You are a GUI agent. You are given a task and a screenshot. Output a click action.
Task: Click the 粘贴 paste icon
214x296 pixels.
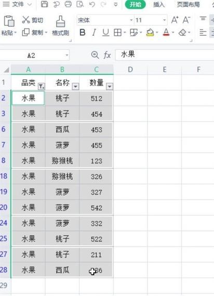[9, 21]
